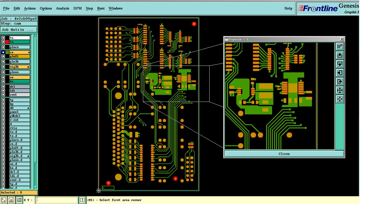Click the exclamation mark icon next to the coordinate field
Viewport: 378px width, 204px height.
pos(82,200)
